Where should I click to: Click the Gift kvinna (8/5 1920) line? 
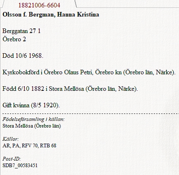tap(31, 105)
